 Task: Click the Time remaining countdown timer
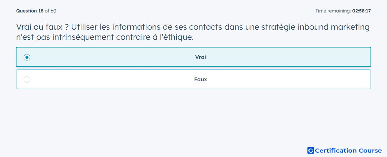343,11
